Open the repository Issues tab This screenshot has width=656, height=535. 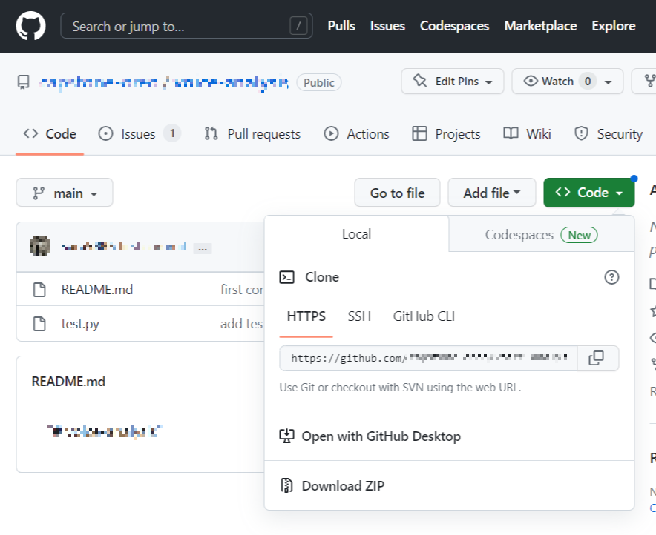pos(140,134)
